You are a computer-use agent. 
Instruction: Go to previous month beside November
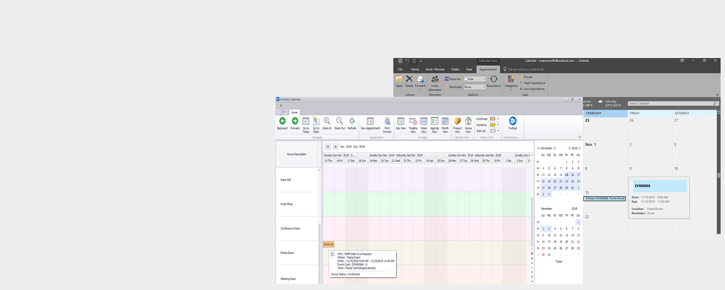538,148
